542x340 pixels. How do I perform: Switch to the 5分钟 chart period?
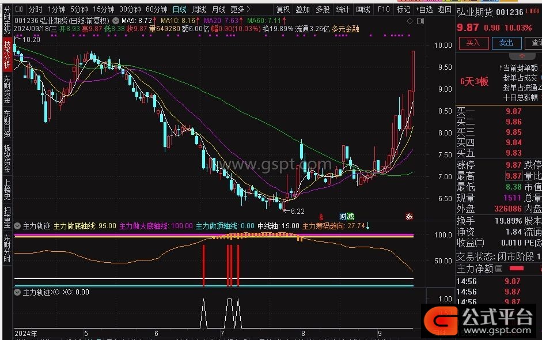pos(79,9)
